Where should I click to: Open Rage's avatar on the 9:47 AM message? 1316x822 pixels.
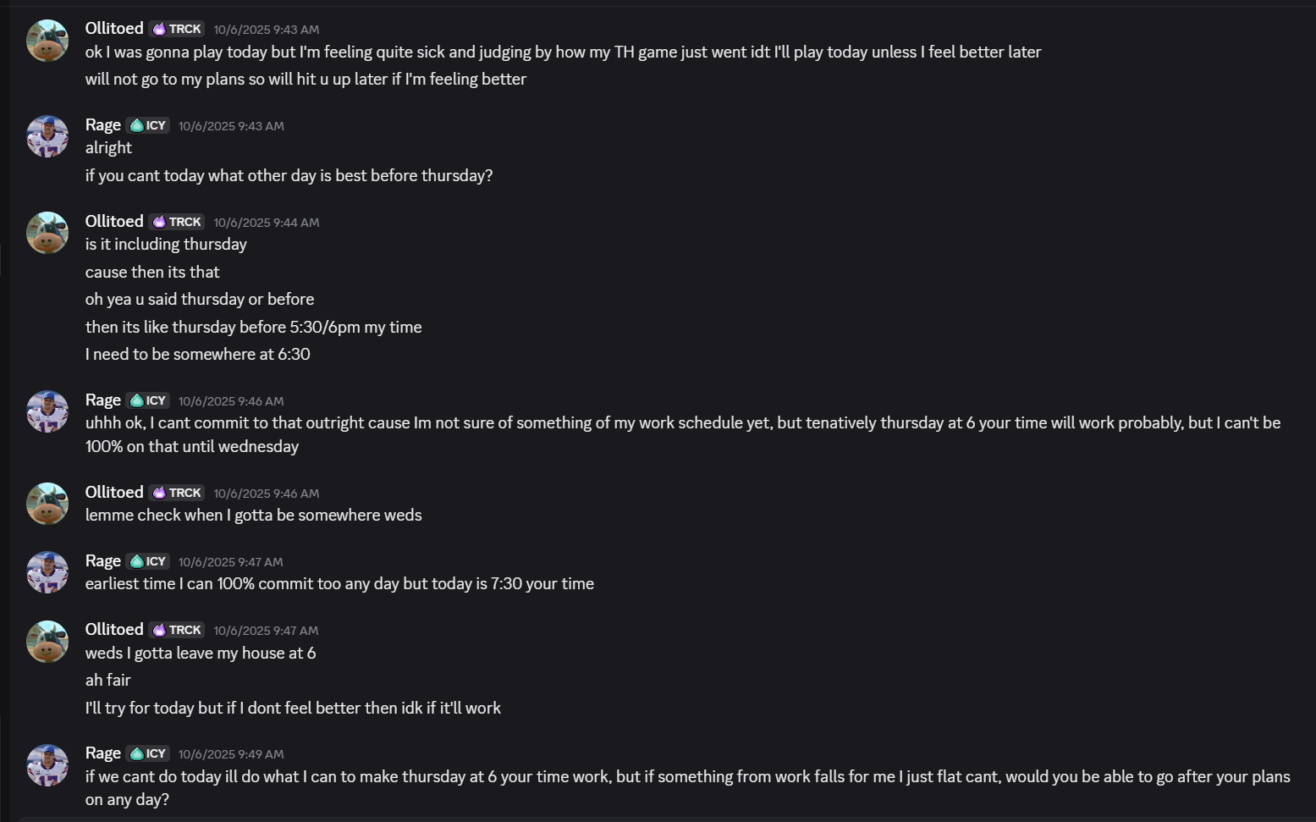(47, 573)
